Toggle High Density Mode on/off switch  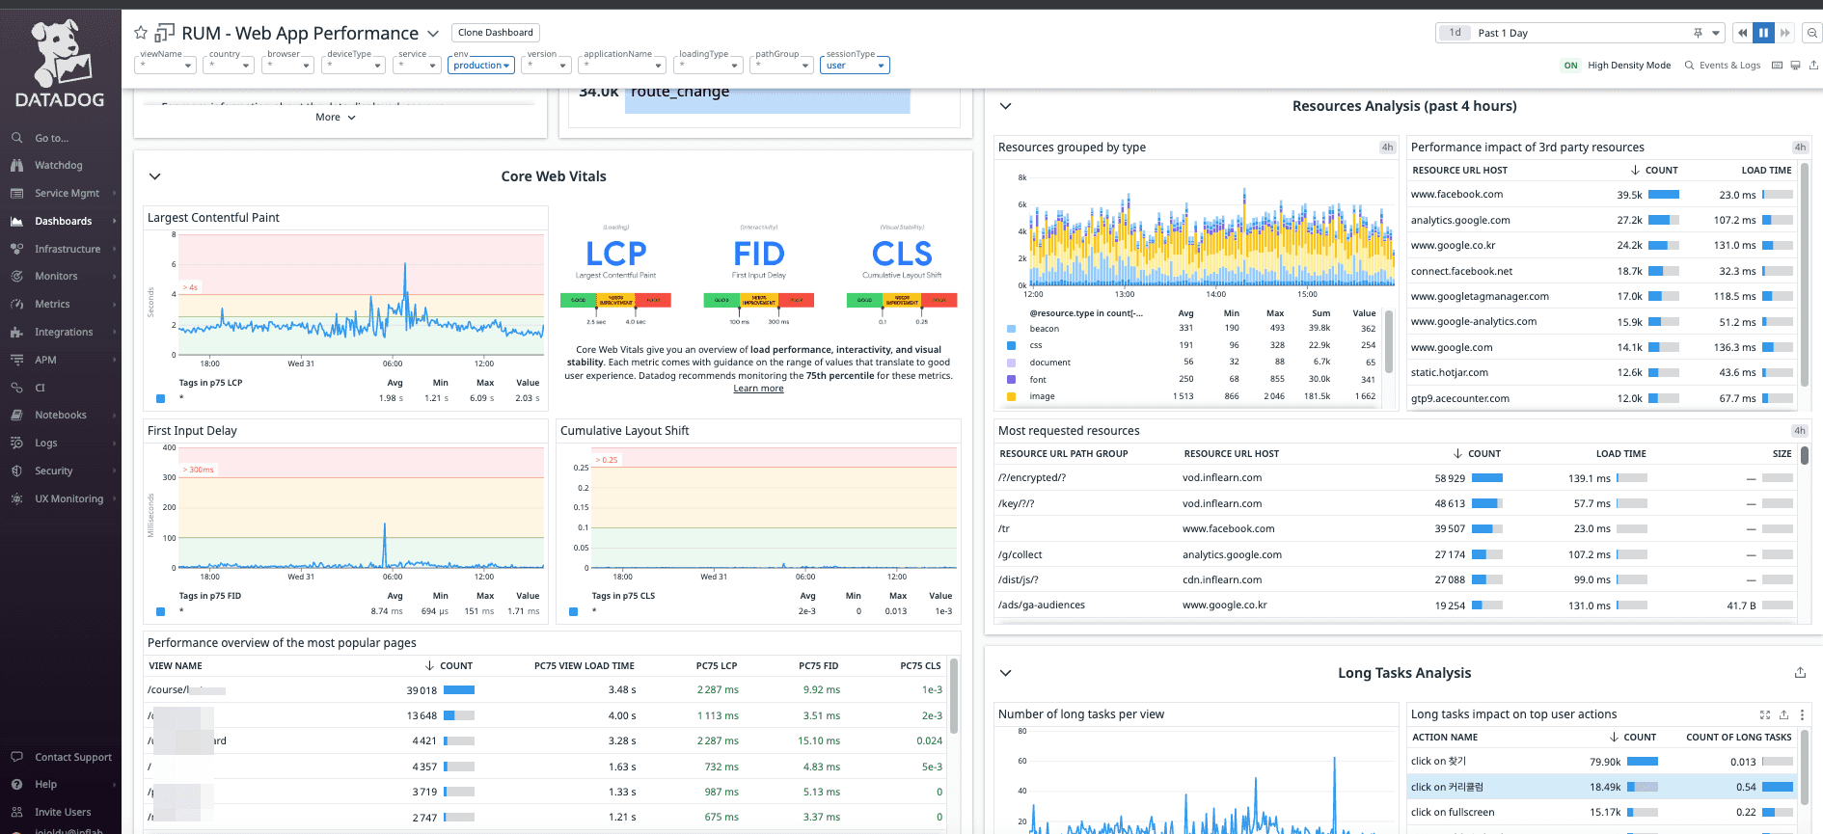(1571, 66)
